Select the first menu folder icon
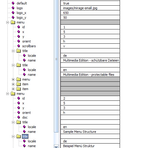141x148 pixels. tap(13, 22)
